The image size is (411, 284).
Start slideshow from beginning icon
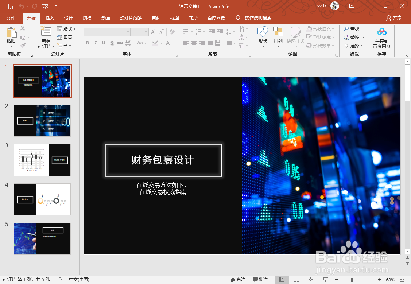click(x=45, y=6)
